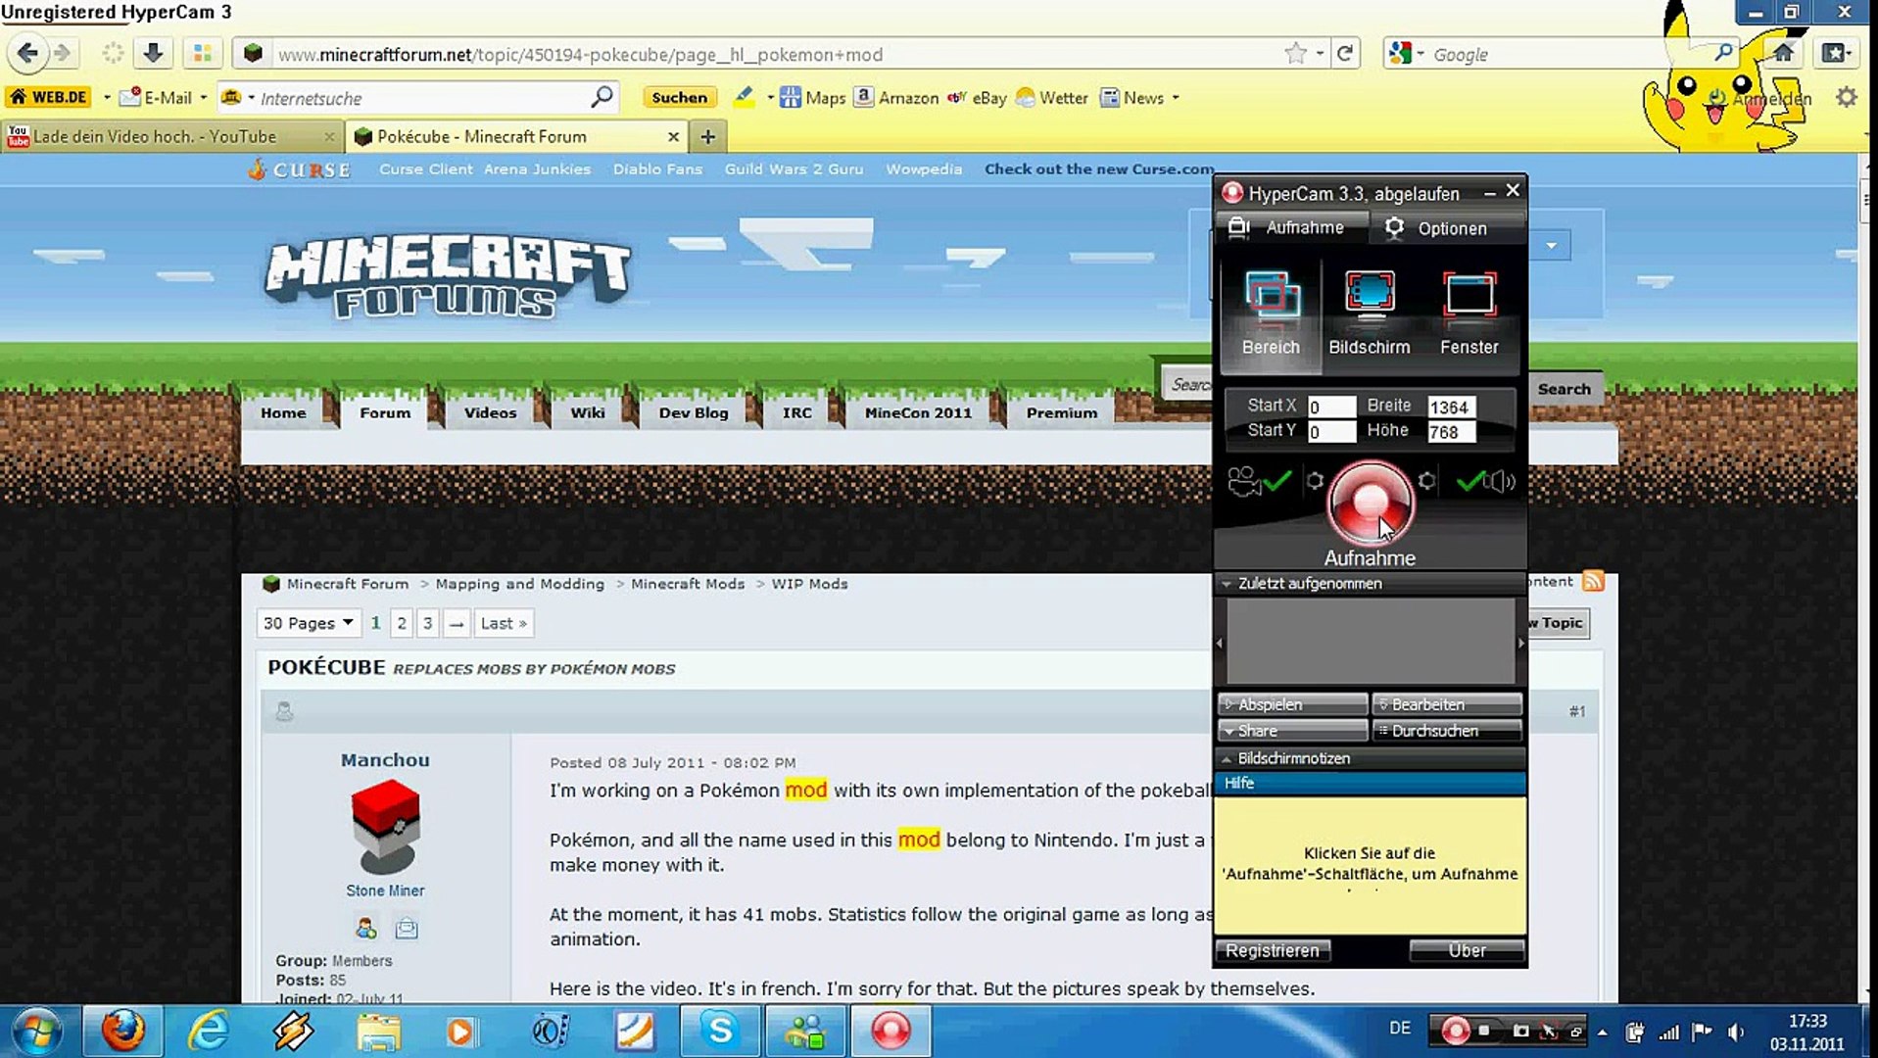
Task: Click the Firefox forward arrow
Action: 63,53
